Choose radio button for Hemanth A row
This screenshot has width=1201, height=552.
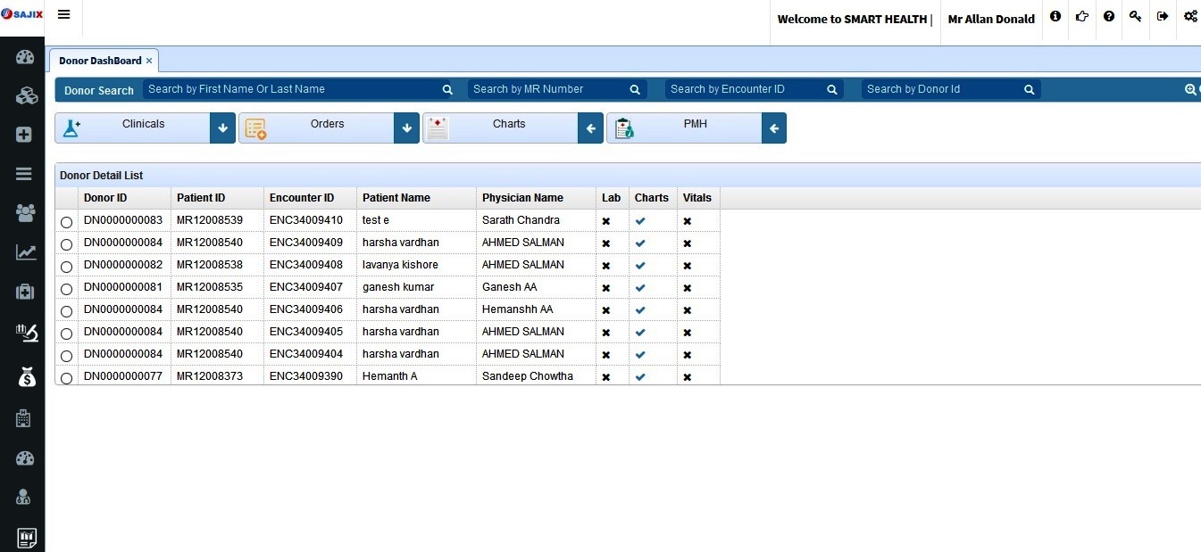[x=66, y=378]
